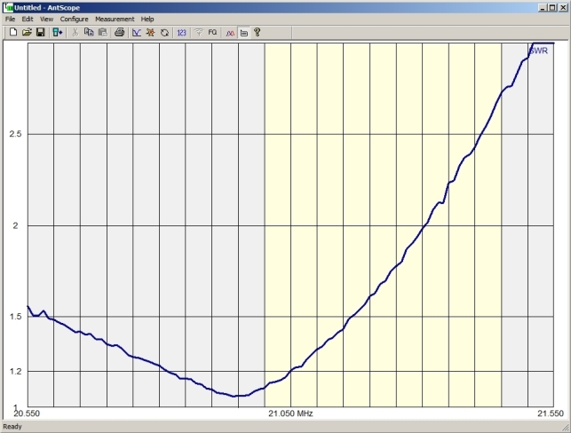Click the circular refresh arrows icon
The width and height of the screenshot is (571, 433).
click(x=164, y=32)
